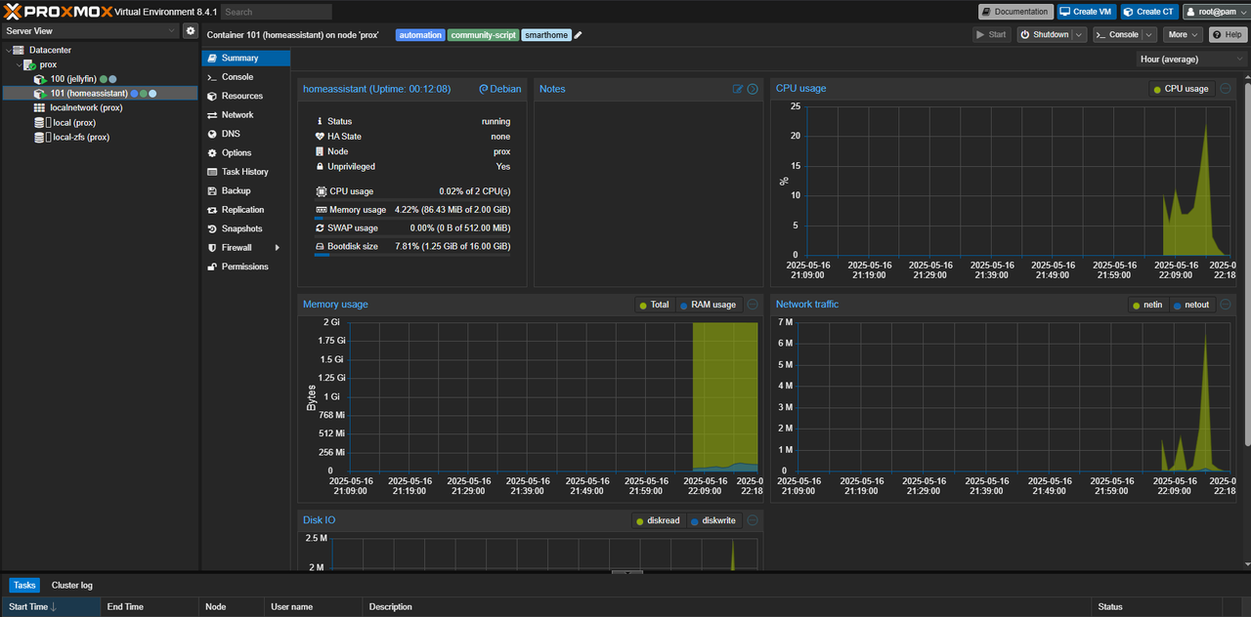Open the Shutdown dropdown arrow
Screen dimensions: 1251x617
(1079, 35)
